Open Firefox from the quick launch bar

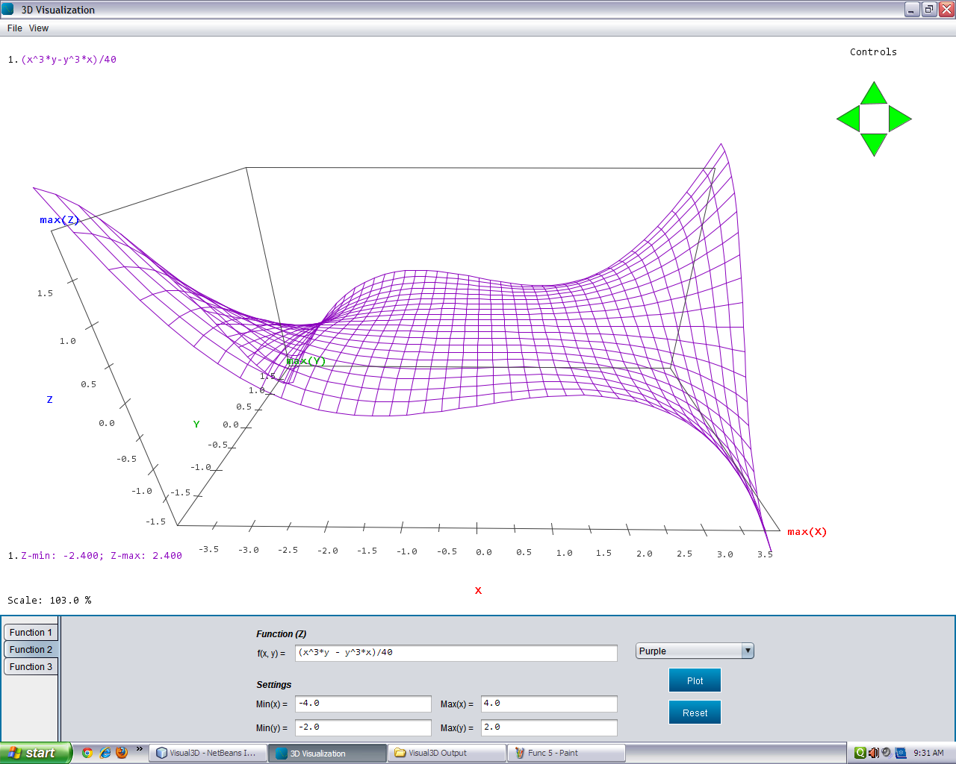[122, 752]
